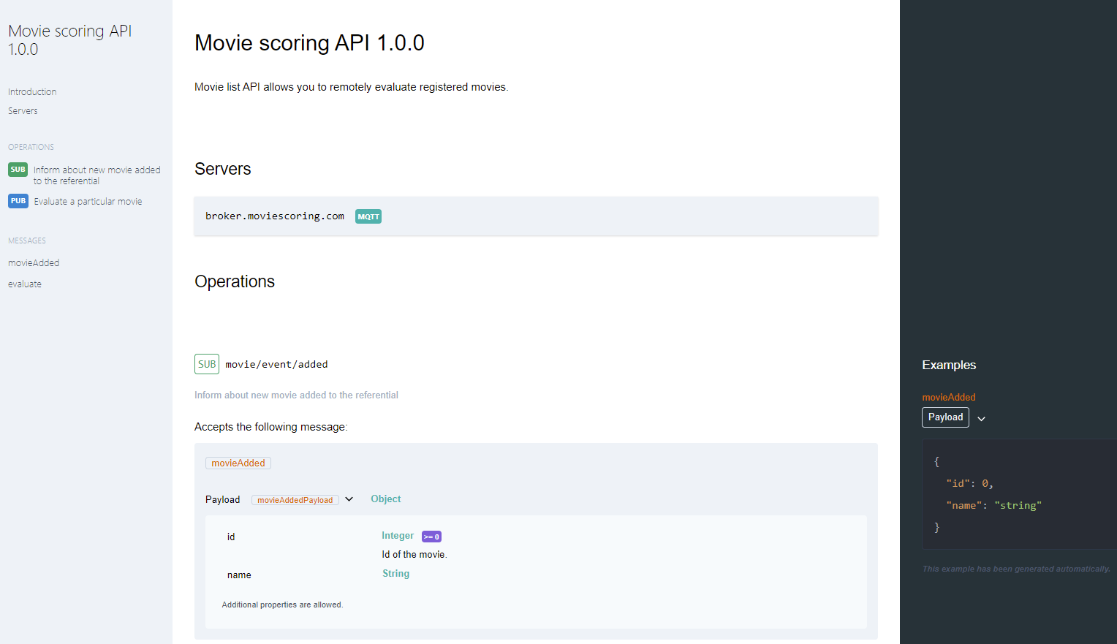Click the blue PUB badge in sidebar
The width and height of the screenshot is (1117, 644).
click(x=18, y=201)
